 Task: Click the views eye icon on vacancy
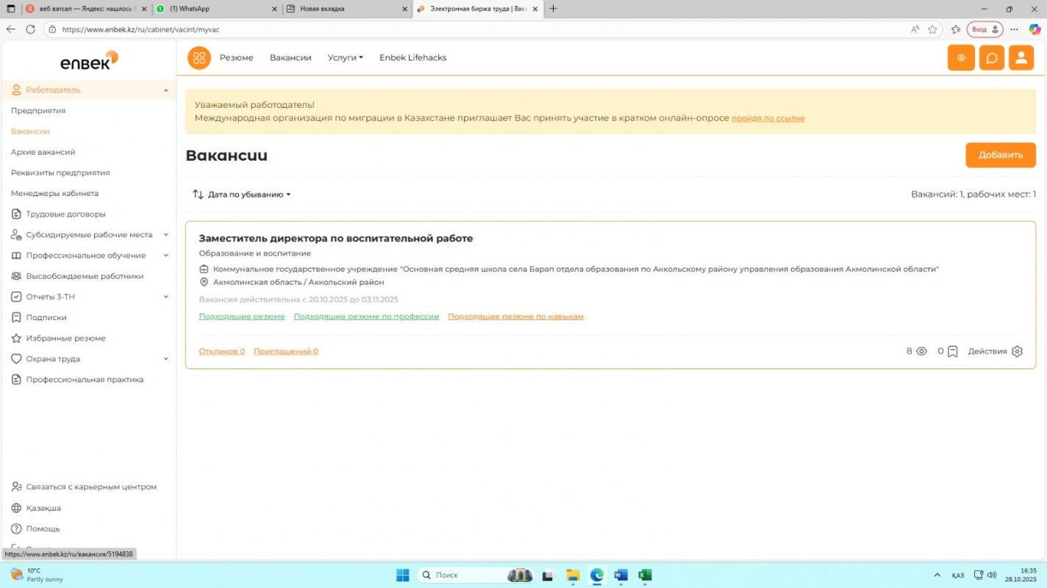click(921, 352)
